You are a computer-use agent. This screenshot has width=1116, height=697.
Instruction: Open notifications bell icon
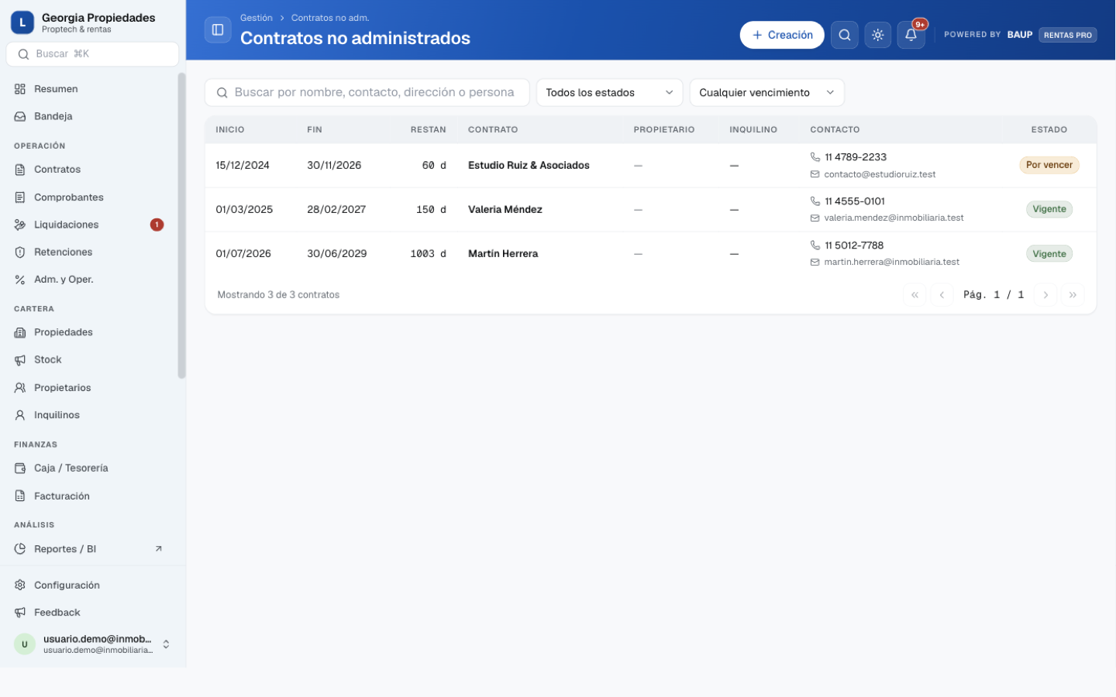[x=911, y=35]
